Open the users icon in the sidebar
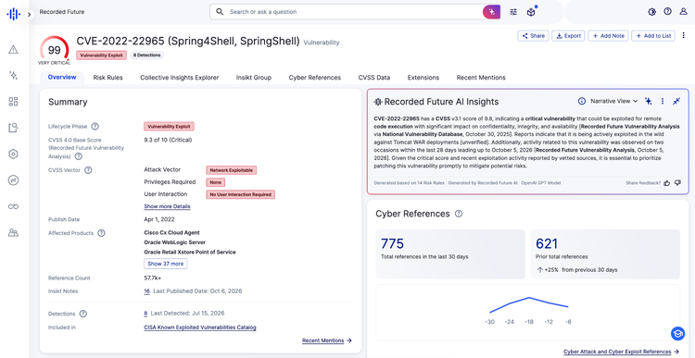The width and height of the screenshot is (695, 358). [x=13, y=233]
